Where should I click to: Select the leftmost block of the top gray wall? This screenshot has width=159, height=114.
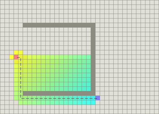coord(25,25)
